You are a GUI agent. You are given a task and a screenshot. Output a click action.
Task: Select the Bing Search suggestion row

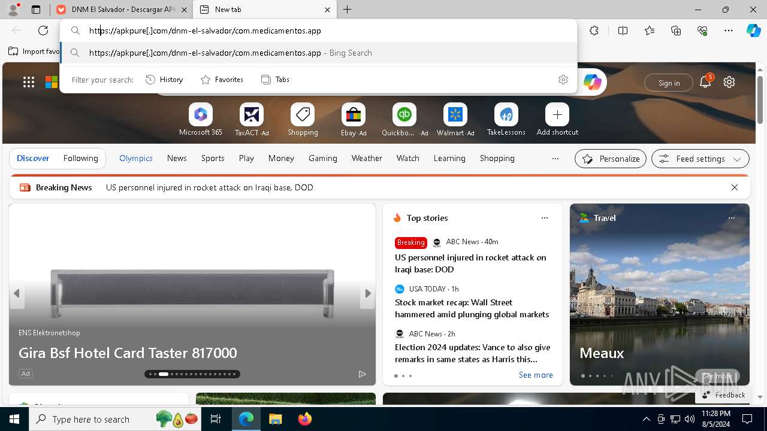pyautogui.click(x=319, y=53)
